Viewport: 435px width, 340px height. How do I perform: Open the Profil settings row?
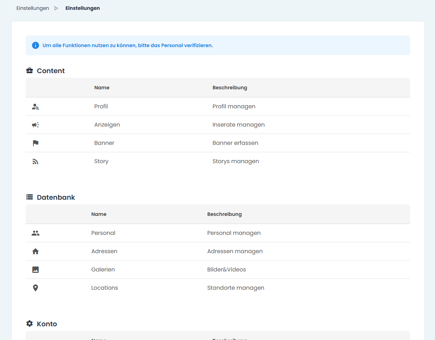tap(218, 107)
